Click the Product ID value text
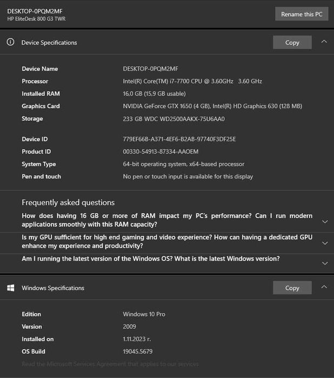The height and width of the screenshot is (378, 334). 161,151
